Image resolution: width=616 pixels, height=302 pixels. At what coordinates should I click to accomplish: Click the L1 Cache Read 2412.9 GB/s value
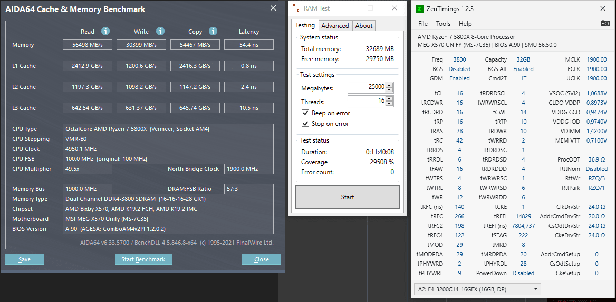coord(88,66)
